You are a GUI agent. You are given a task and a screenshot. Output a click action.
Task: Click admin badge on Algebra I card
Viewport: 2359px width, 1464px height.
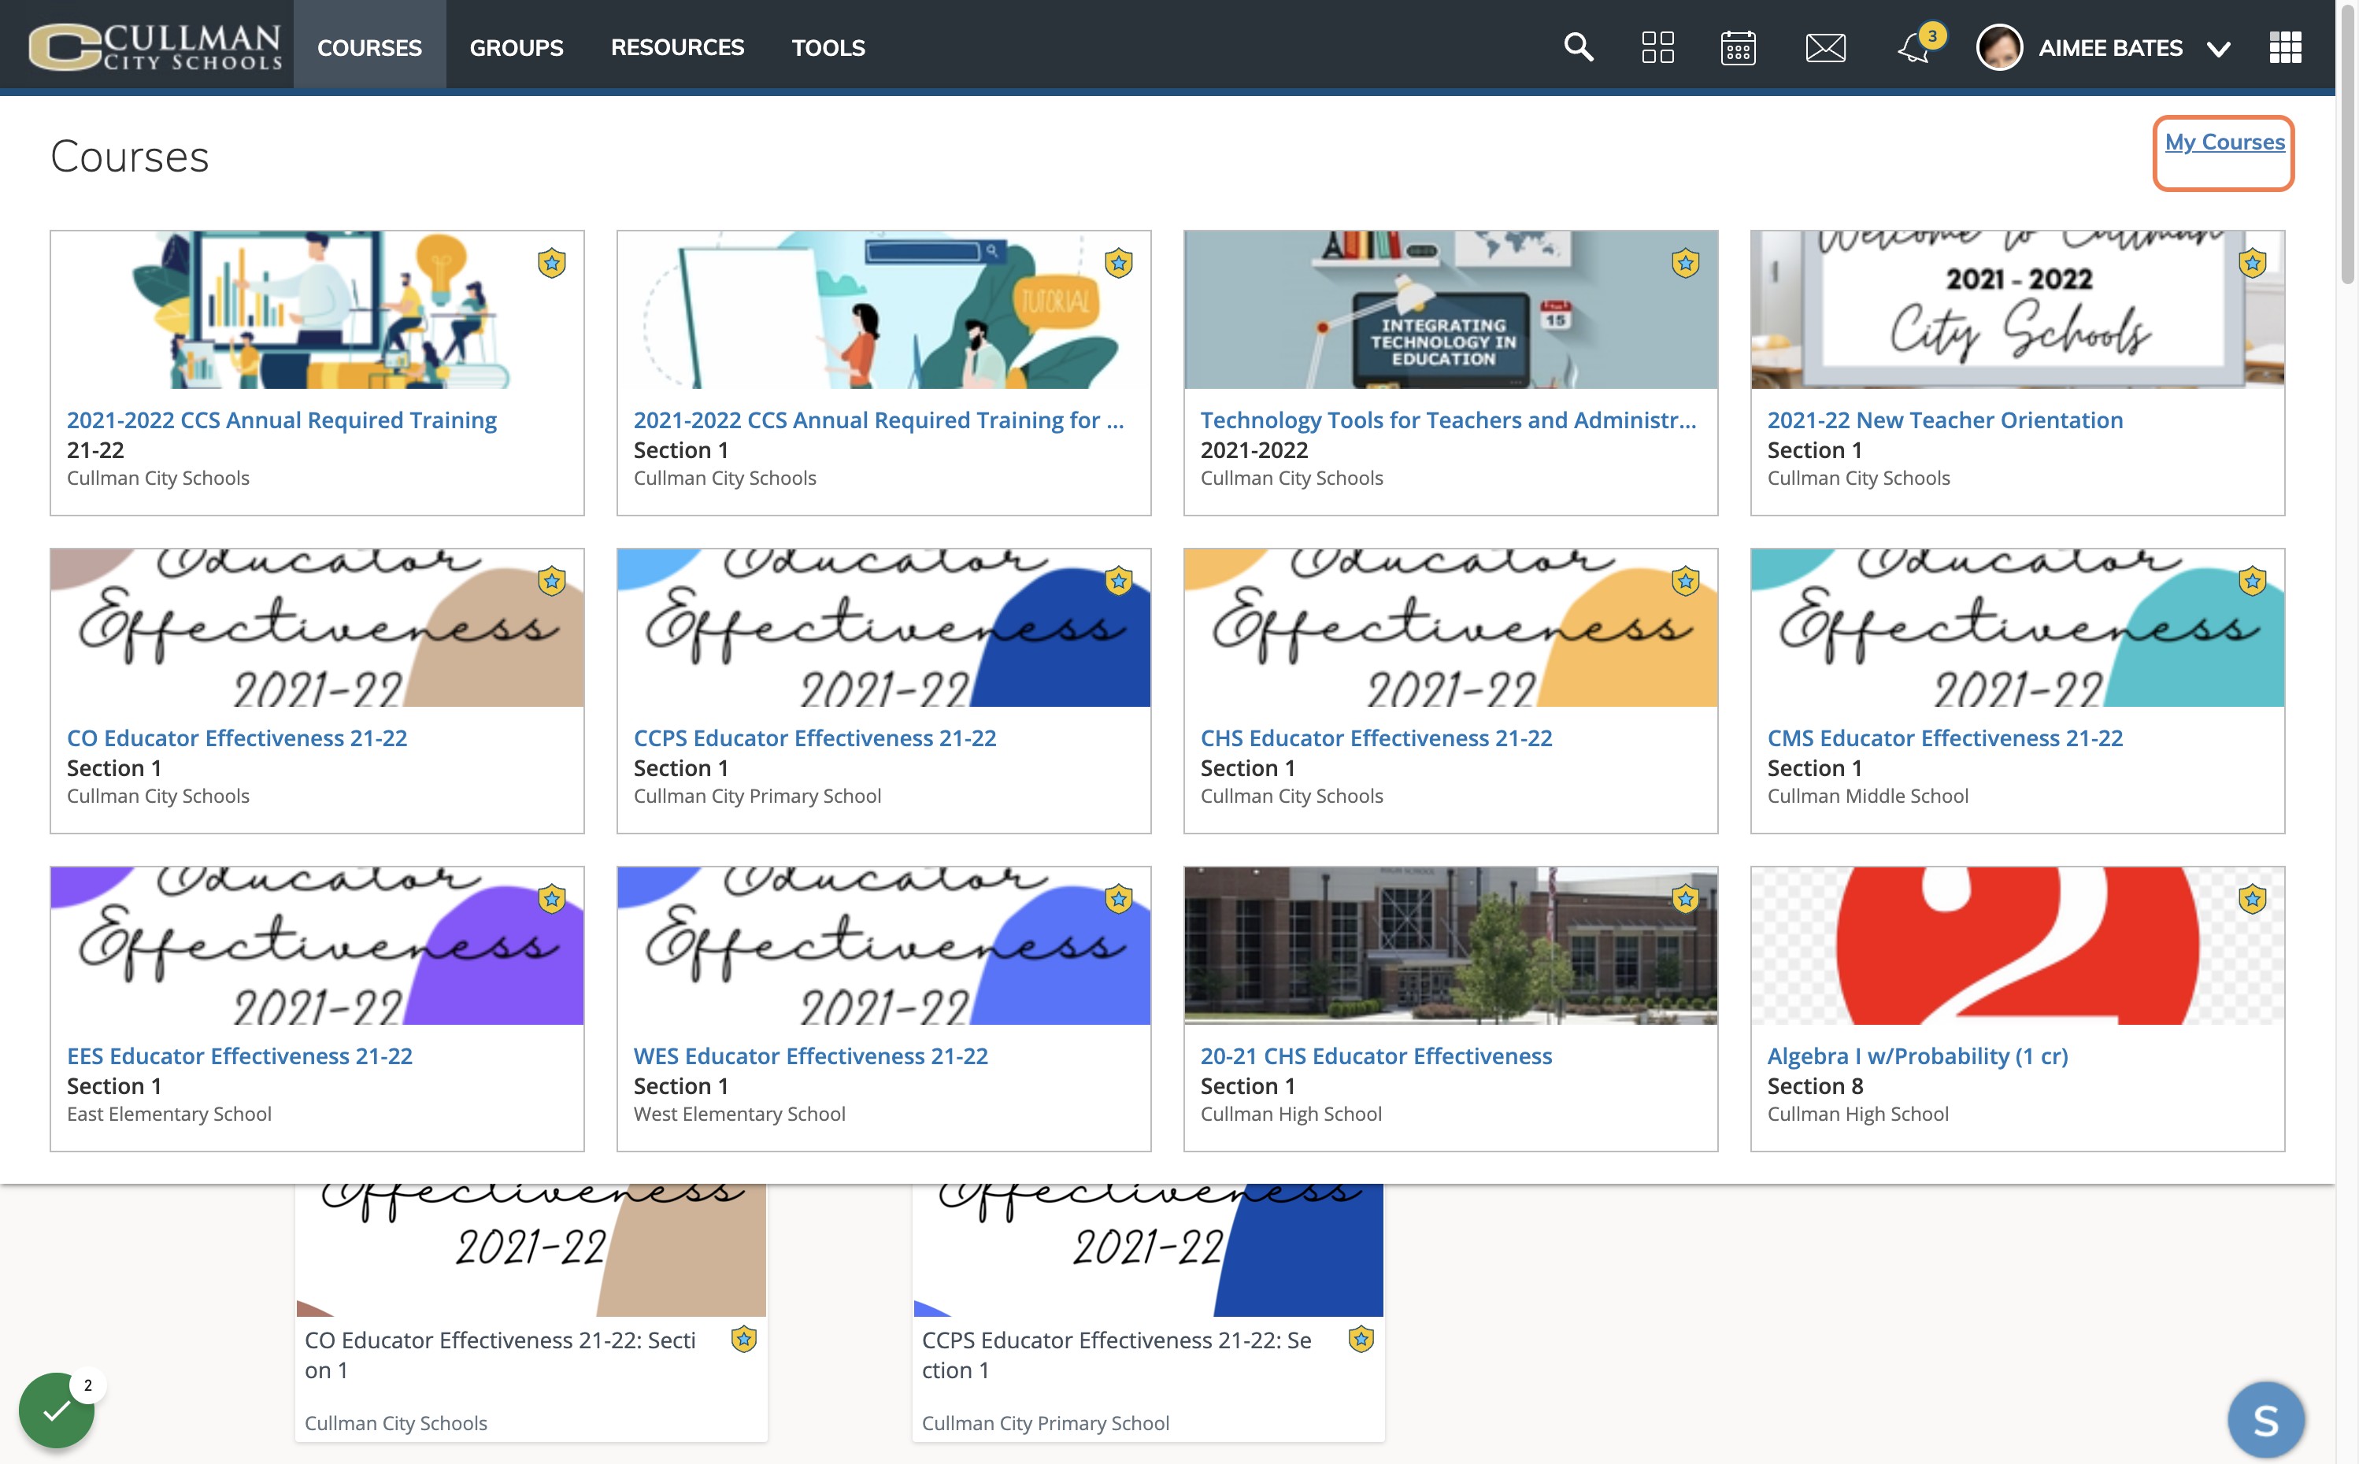pos(2253,897)
